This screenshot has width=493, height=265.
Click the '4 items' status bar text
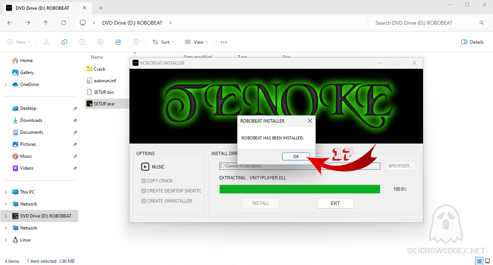tap(12, 261)
